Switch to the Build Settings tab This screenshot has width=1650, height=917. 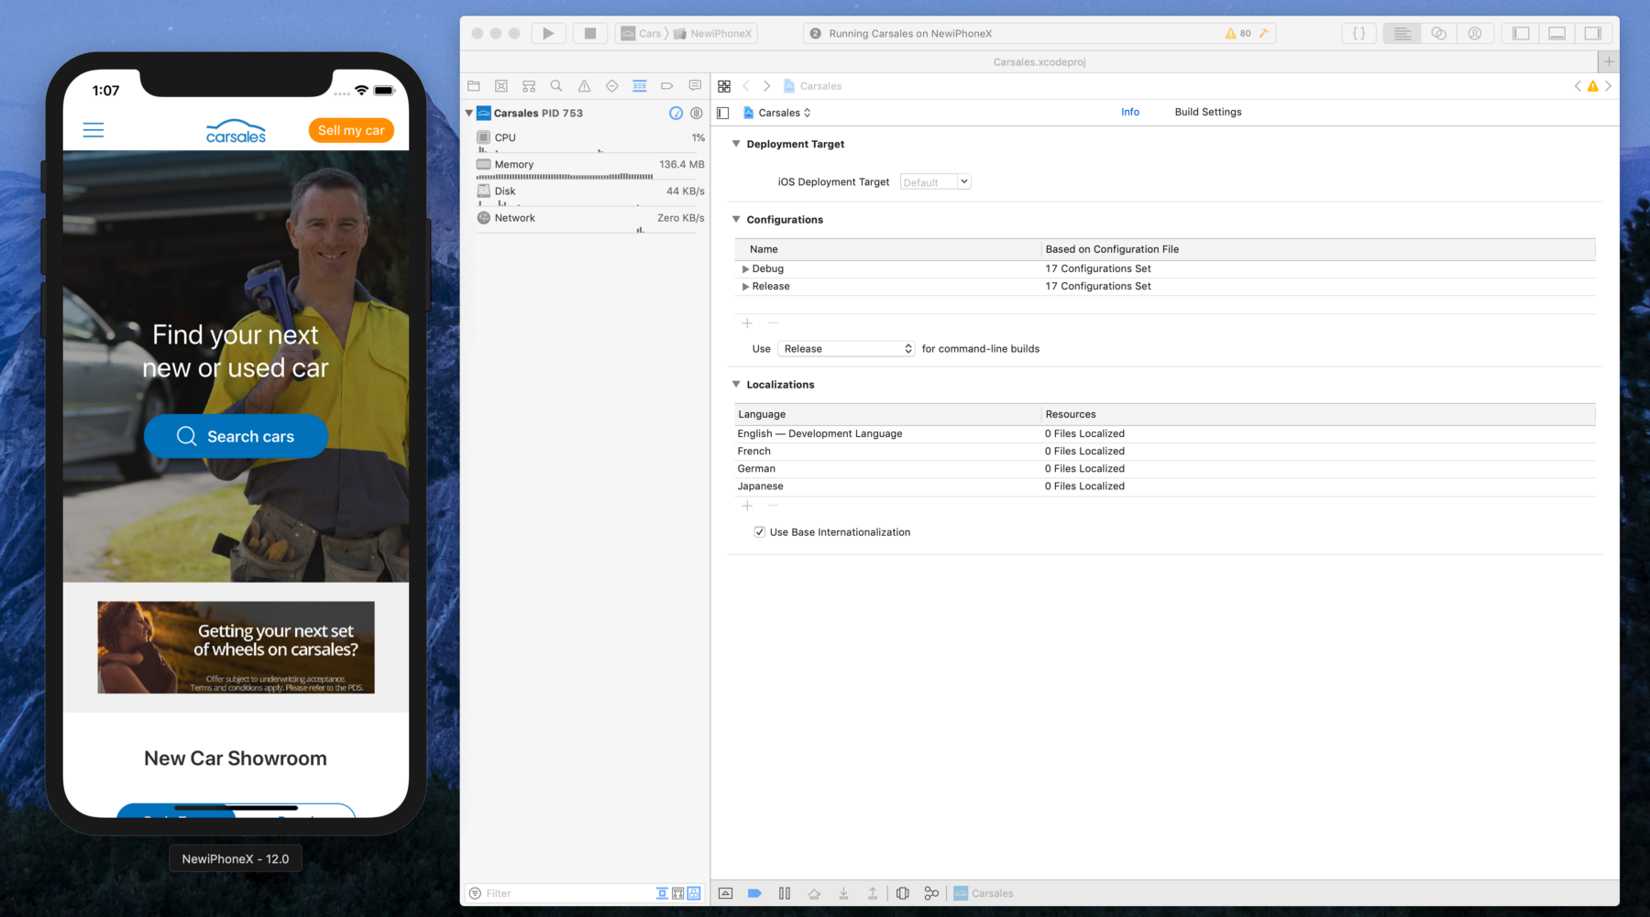point(1207,112)
